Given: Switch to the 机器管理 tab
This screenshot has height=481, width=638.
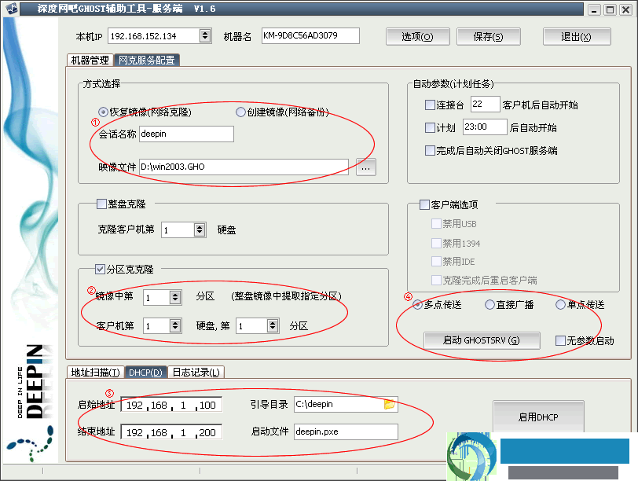Looking at the screenshot, I should pos(90,61).
